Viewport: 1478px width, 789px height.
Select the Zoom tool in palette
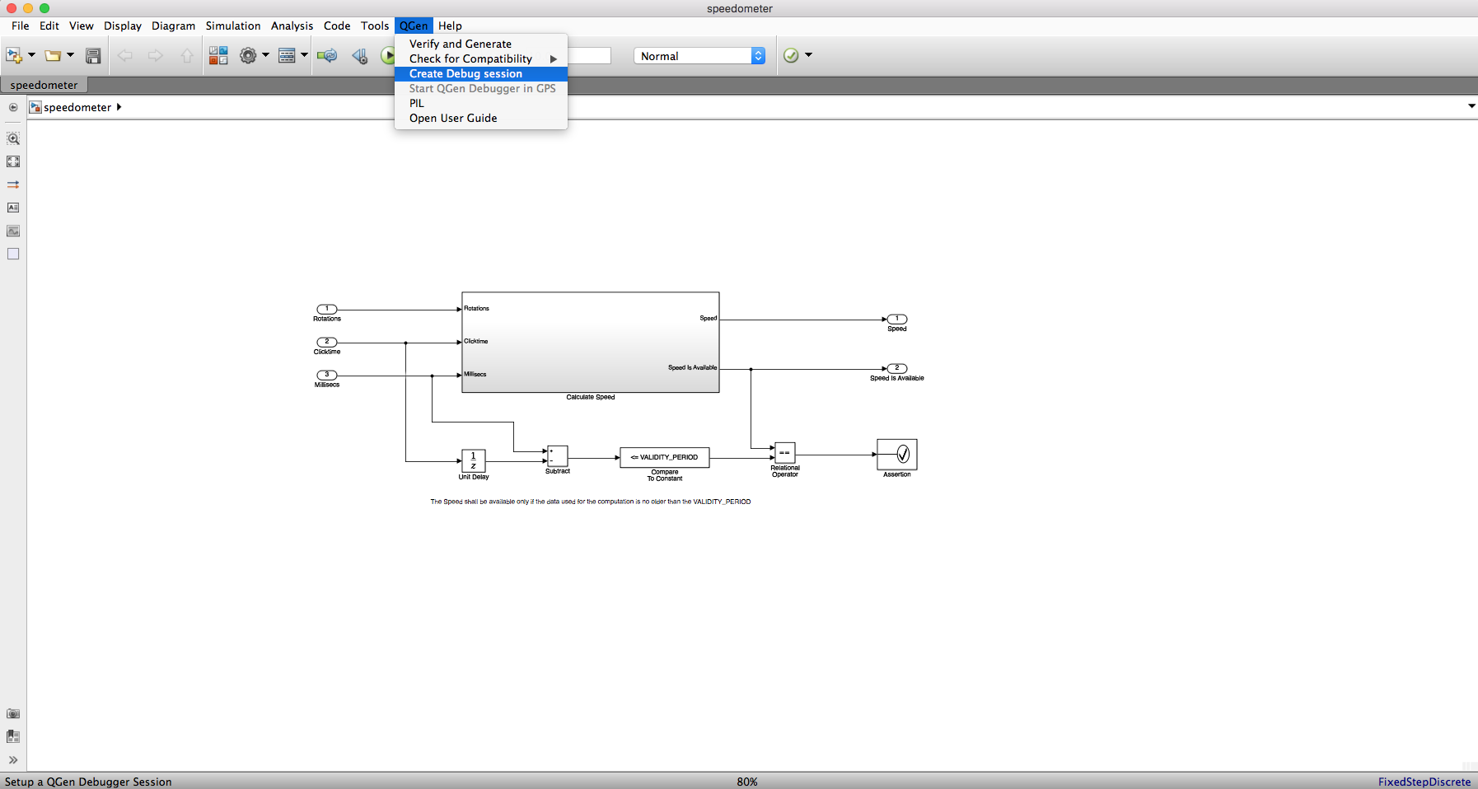(13, 138)
